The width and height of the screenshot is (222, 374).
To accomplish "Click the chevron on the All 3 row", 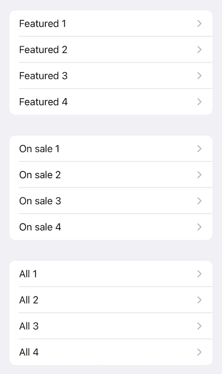I will (199, 326).
